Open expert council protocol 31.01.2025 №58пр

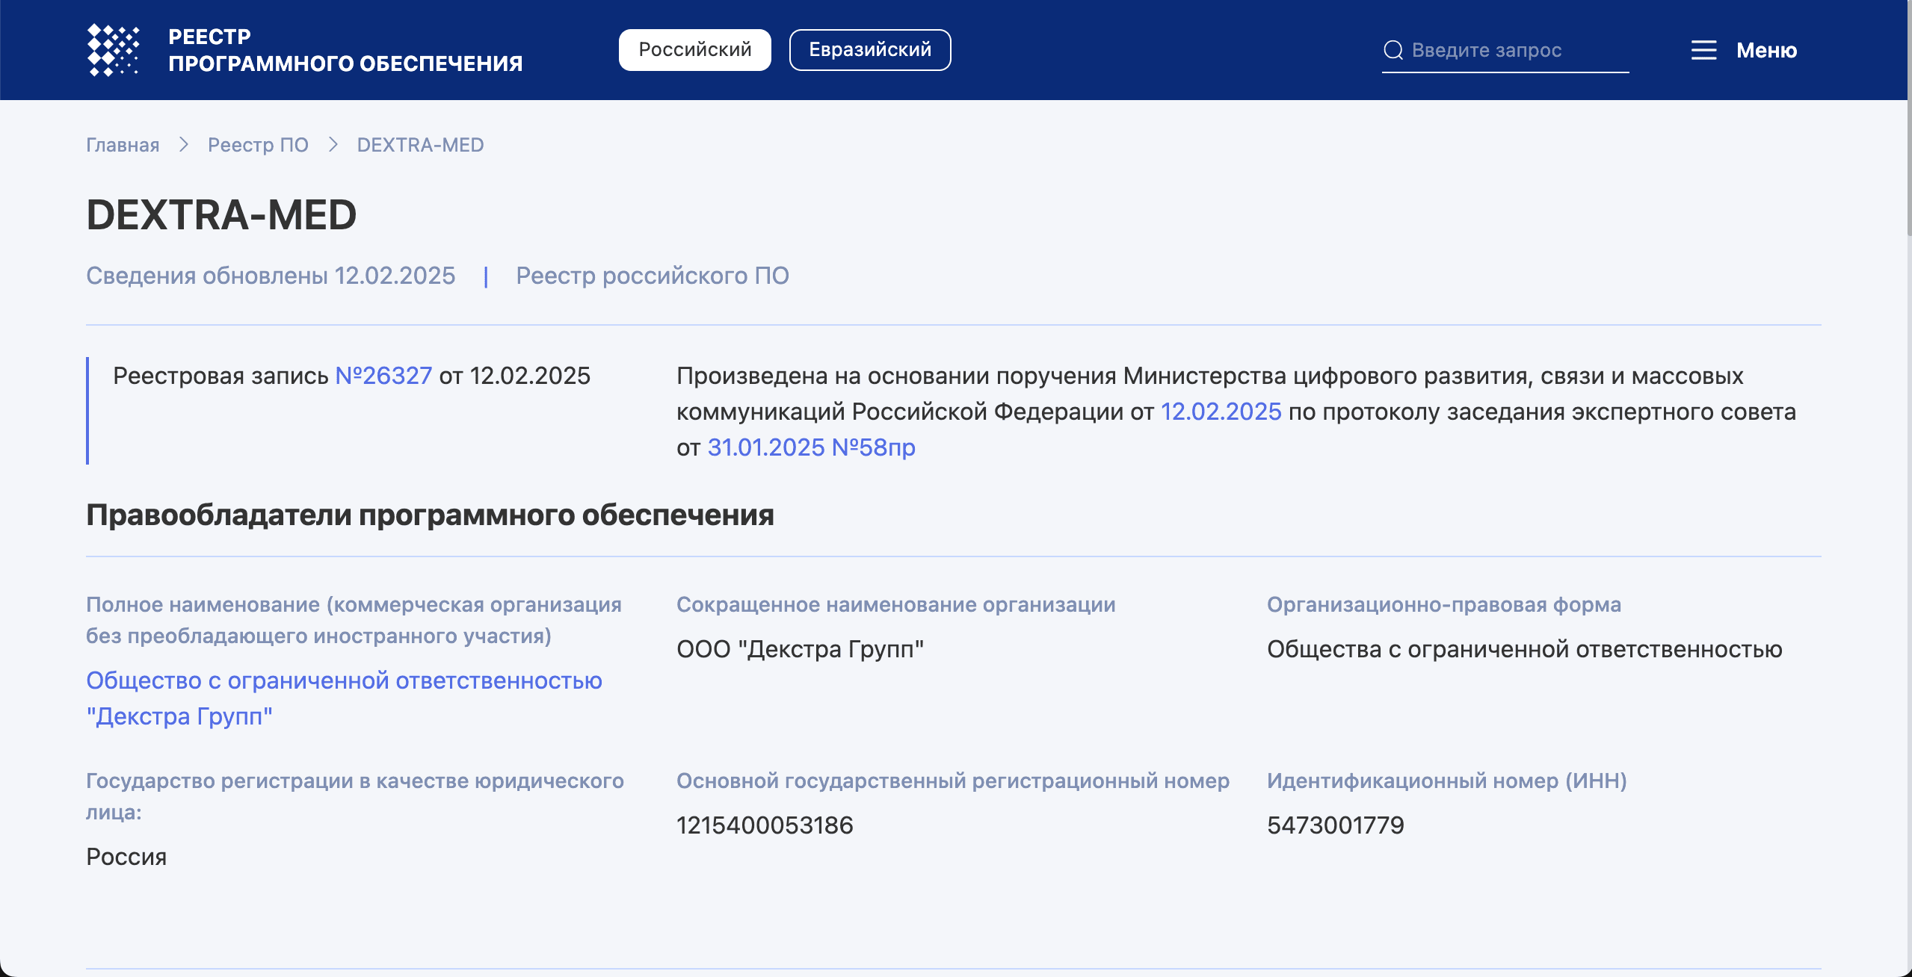(x=812, y=447)
